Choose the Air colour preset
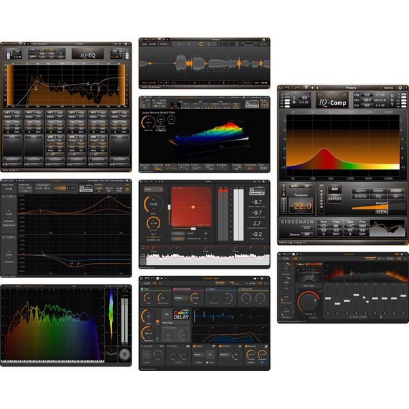The image size is (409, 409). (396, 196)
